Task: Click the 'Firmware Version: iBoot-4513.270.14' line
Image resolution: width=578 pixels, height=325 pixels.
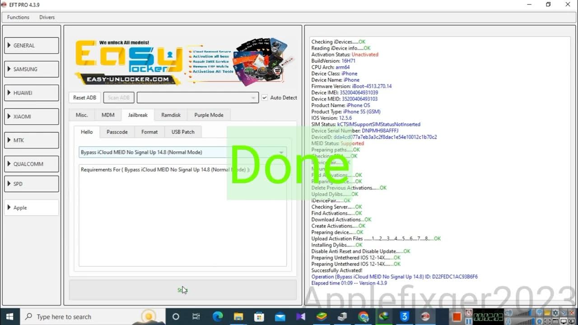Action: click(x=351, y=86)
